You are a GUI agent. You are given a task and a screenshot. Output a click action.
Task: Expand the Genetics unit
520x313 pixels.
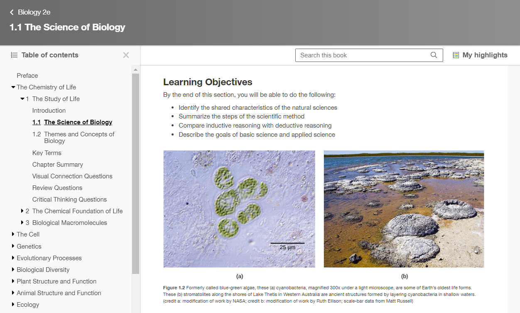(13, 246)
